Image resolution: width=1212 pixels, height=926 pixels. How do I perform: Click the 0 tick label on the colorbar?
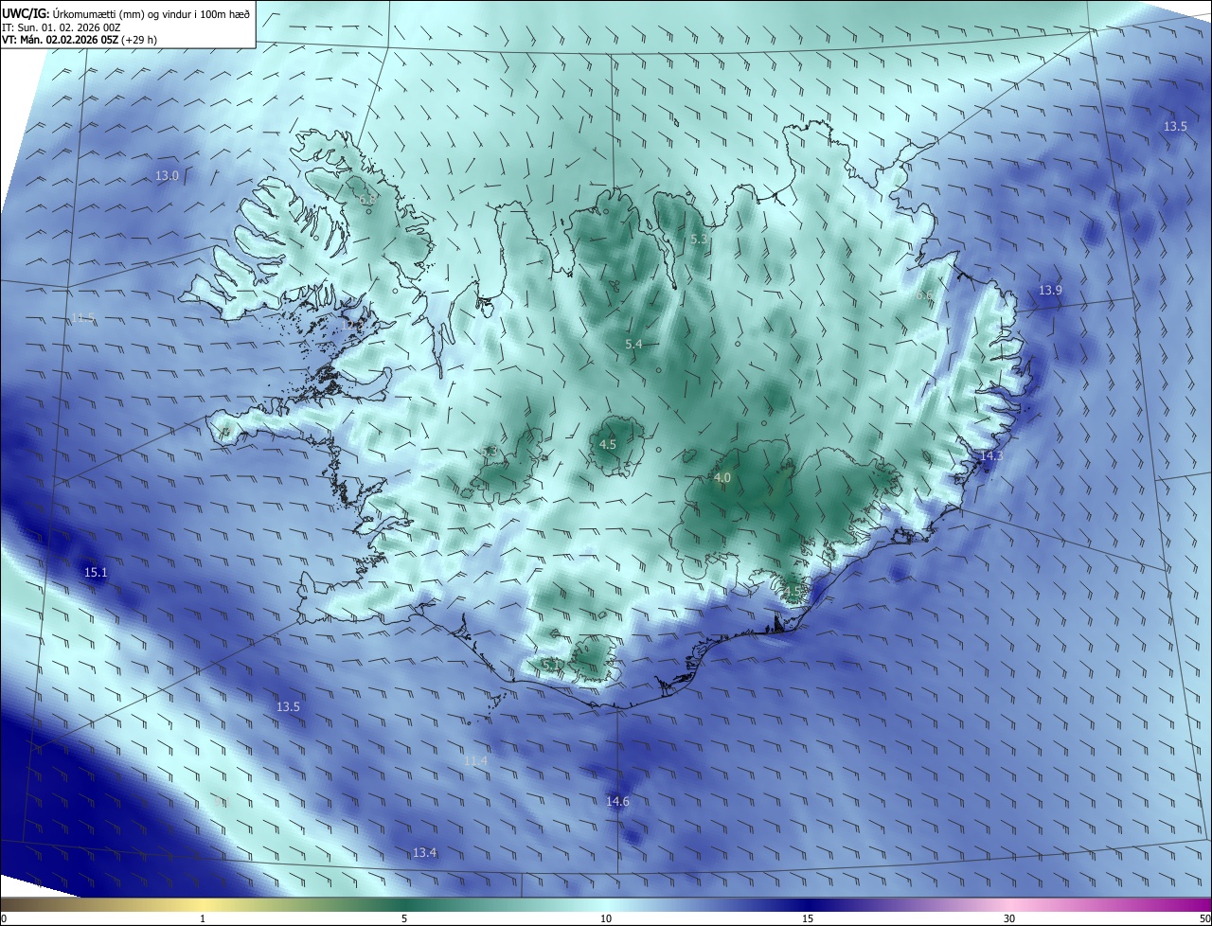point(3,918)
